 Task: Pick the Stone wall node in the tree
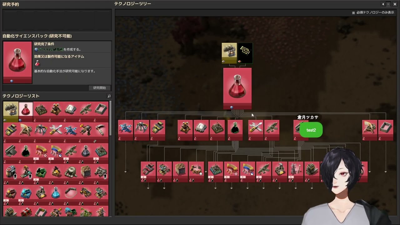(386, 130)
